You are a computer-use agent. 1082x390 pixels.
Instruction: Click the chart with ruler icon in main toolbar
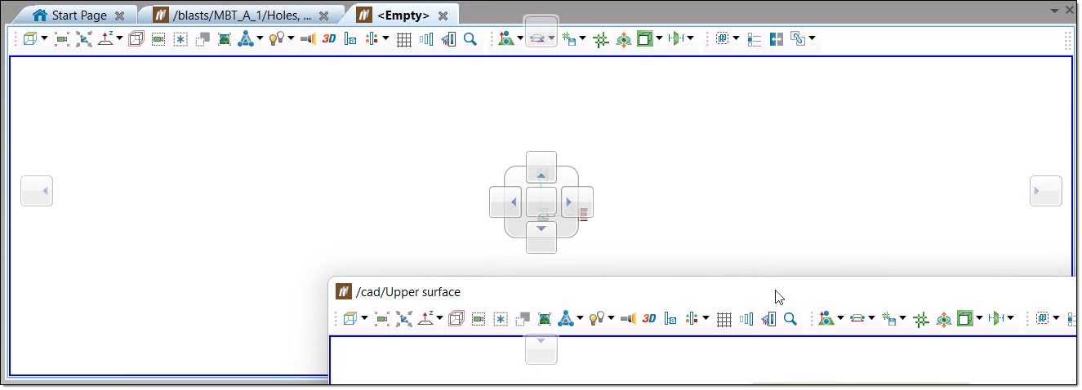point(448,38)
